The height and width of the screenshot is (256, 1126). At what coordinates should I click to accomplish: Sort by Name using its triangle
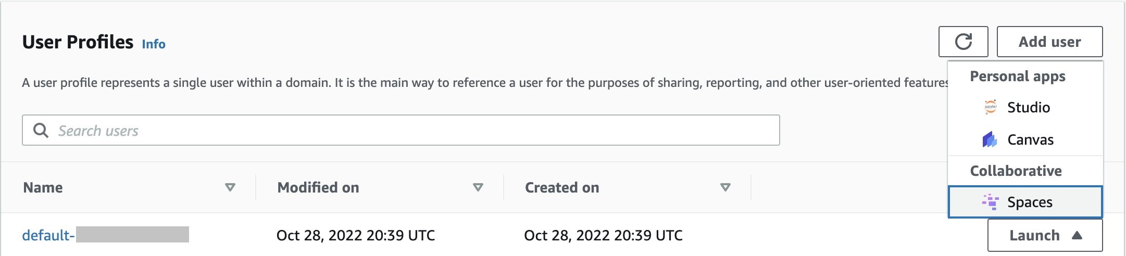pos(230,187)
